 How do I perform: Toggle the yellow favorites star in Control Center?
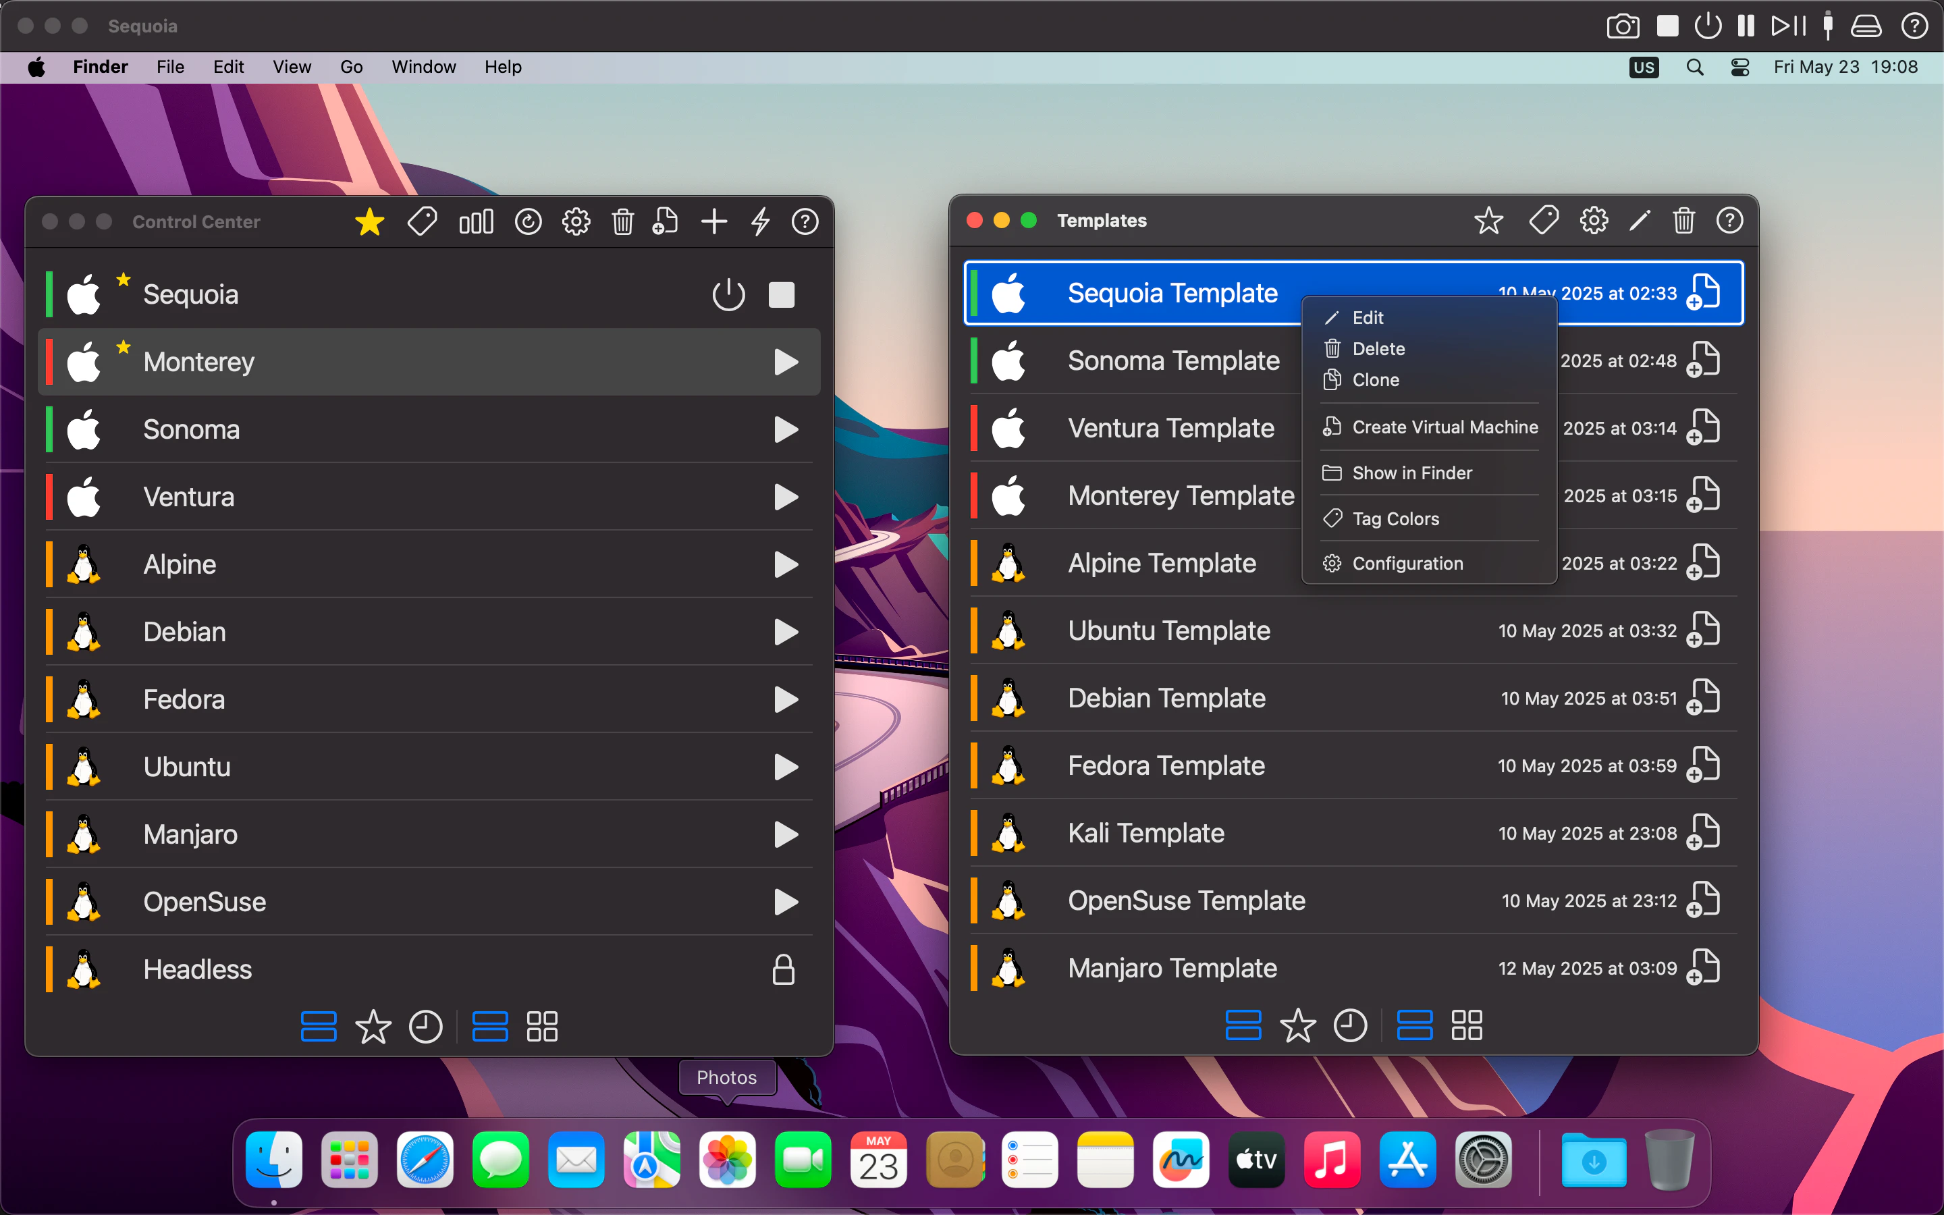pos(369,222)
